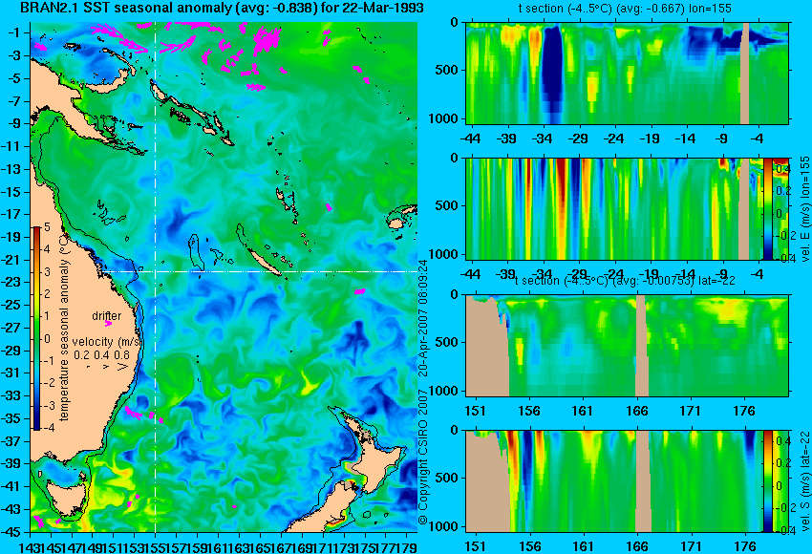Click '151' under the lat=-22 temperature section

475,411
